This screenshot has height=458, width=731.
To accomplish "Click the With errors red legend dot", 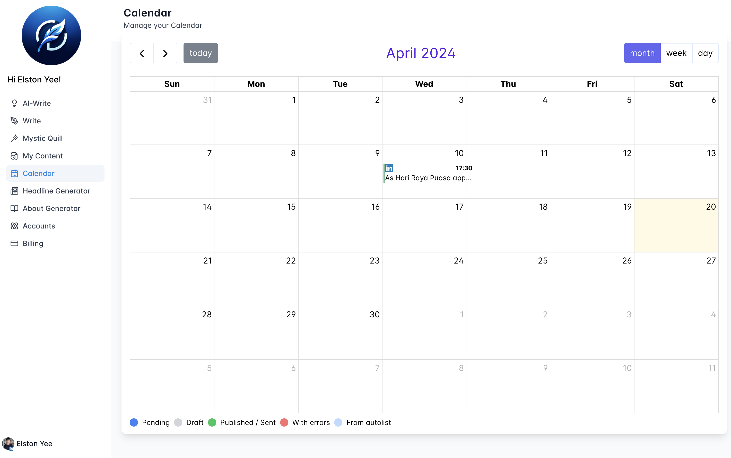I will (284, 422).
